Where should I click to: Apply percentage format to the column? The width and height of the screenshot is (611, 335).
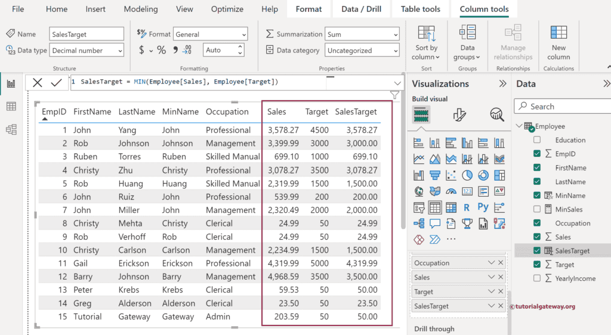tap(161, 50)
